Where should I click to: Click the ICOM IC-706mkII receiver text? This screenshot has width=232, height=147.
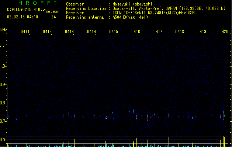pyautogui.click(x=153, y=13)
